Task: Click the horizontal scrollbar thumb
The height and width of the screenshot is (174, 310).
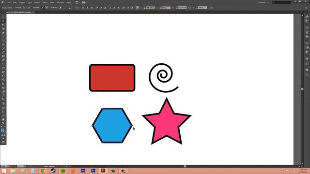Action: [x=185, y=166]
